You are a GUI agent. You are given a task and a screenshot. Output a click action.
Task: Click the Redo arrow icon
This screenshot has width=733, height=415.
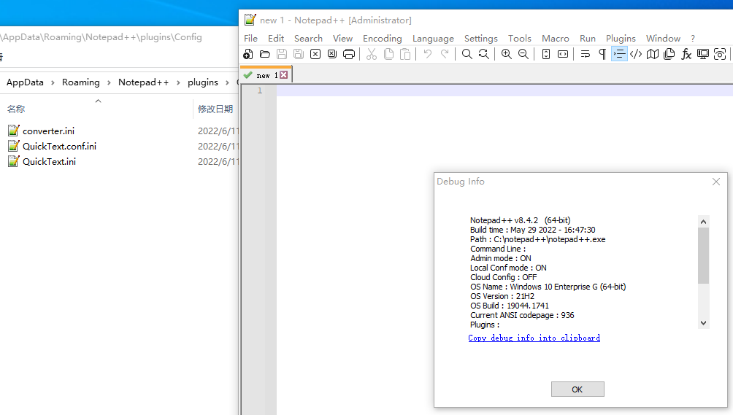[445, 54]
